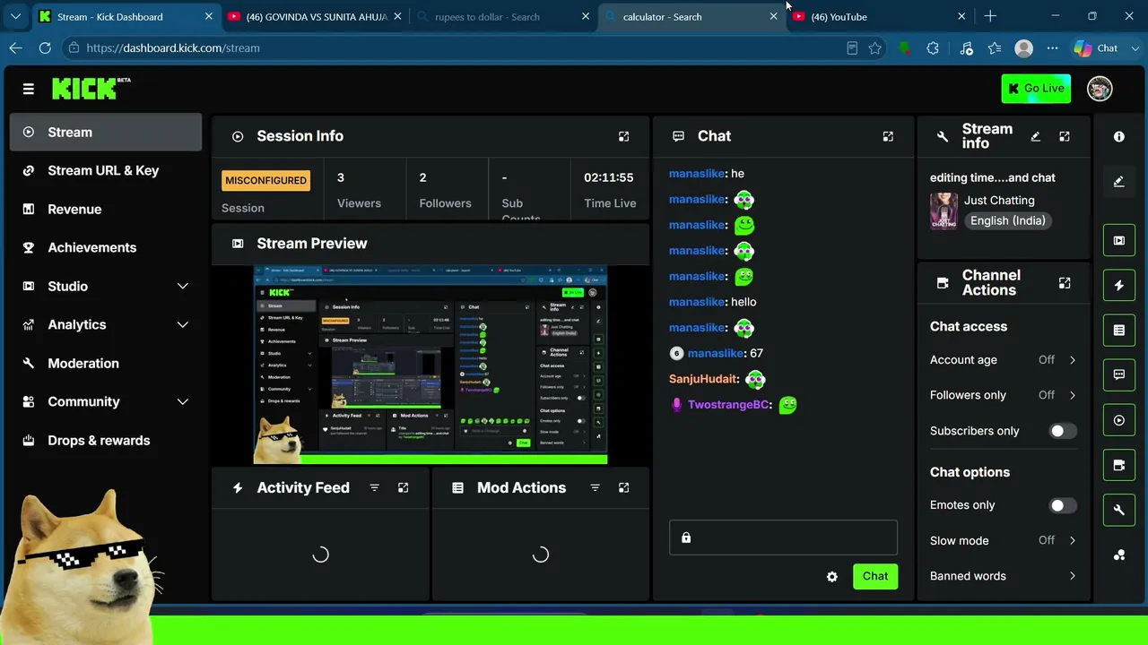Edit stream info with the header pencil icon

1036,136
